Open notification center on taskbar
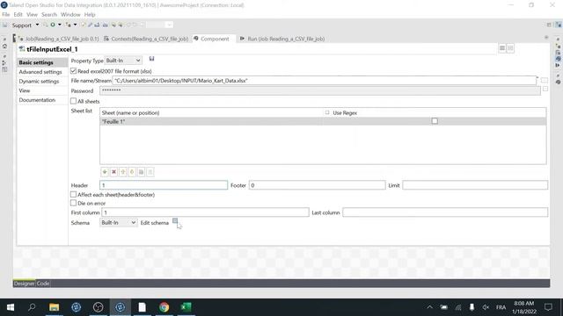This screenshot has height=316, width=563. [548, 307]
